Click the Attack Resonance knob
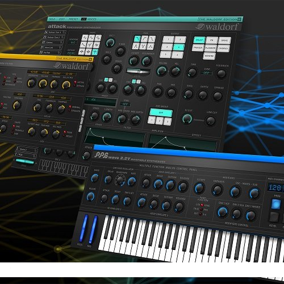The image size is (284, 284). click(147, 61)
